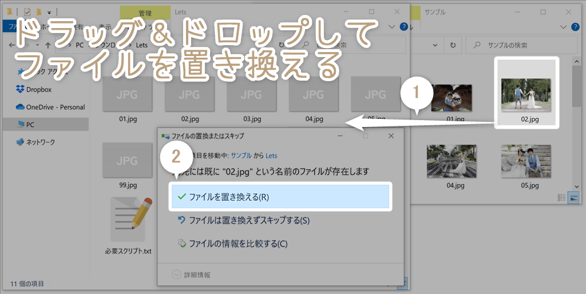Screen dimensions: 586x294
Task: Click the refresh button in サンプル window
Action: [453, 45]
